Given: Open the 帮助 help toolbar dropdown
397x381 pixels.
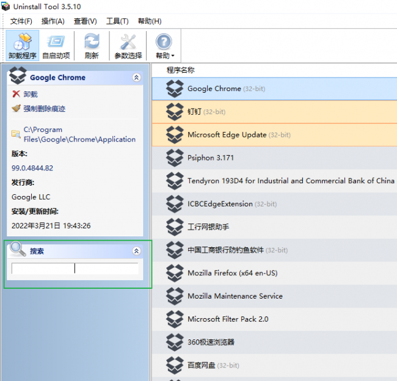Looking at the screenshot, I should click(x=164, y=46).
